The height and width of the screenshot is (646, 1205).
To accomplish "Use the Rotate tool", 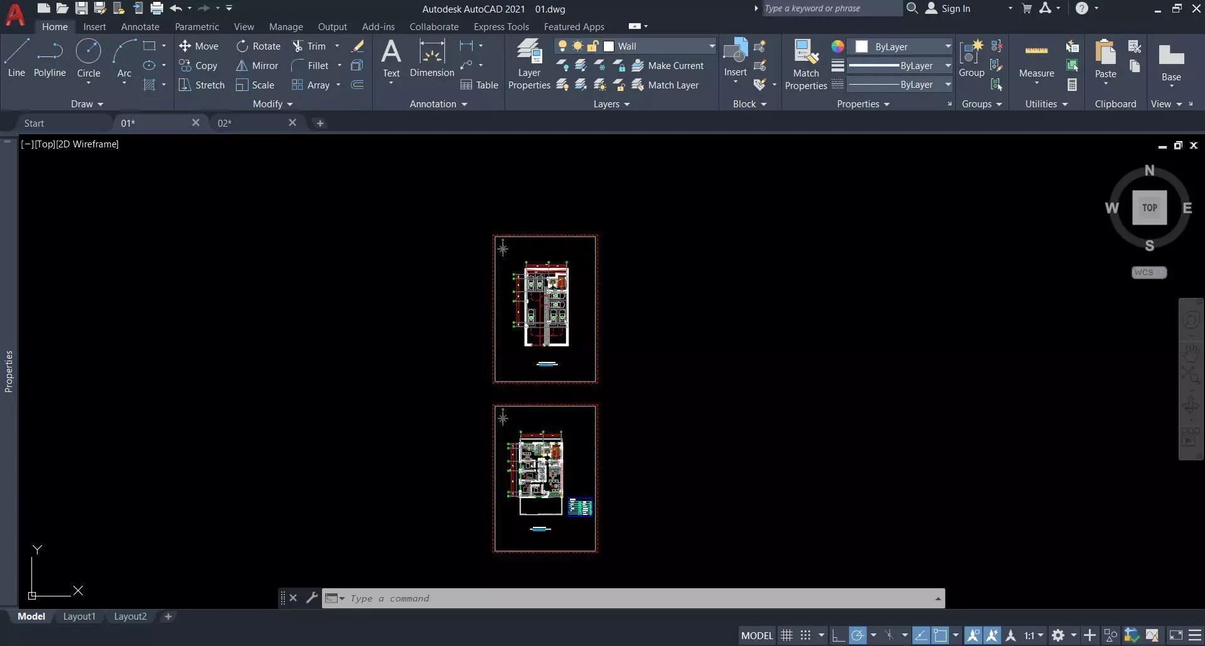I will coord(259,46).
